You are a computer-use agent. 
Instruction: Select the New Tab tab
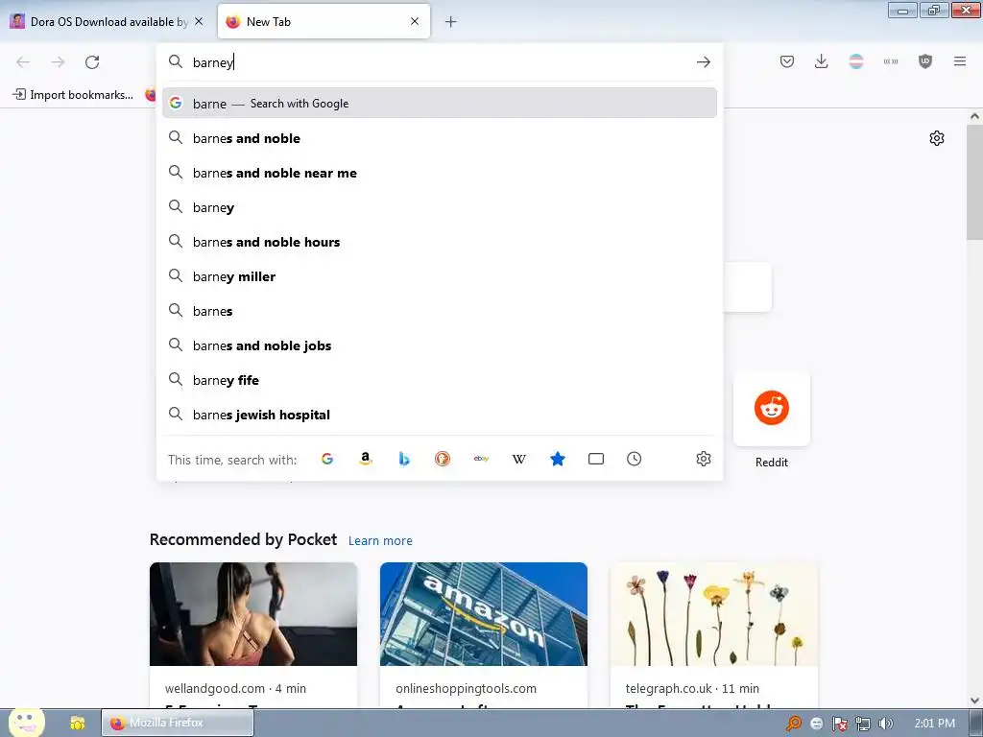324,21
